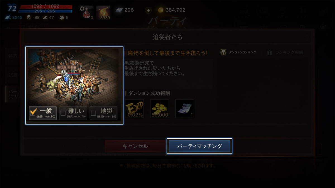Check the 地獄 difficulty checkbox
The width and height of the screenshot is (335, 188).
pyautogui.click(x=94, y=113)
